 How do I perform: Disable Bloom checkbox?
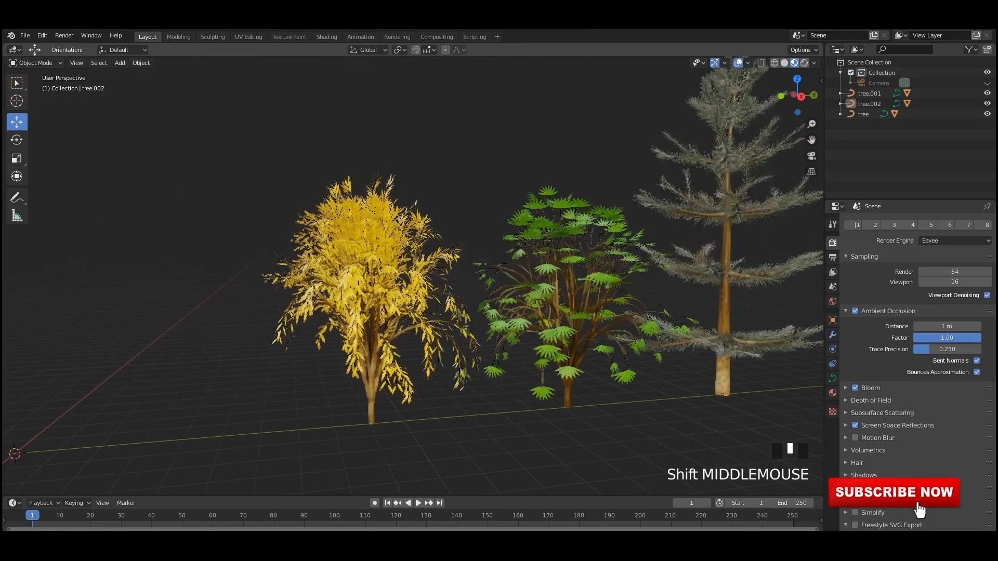(x=855, y=388)
